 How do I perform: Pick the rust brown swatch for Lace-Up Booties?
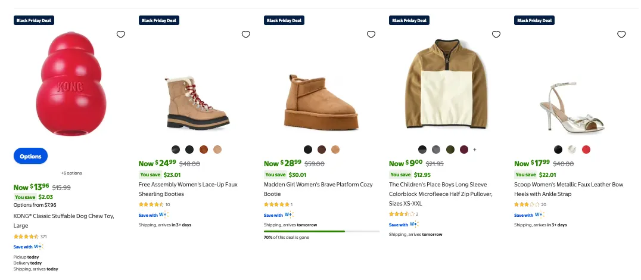(204, 150)
